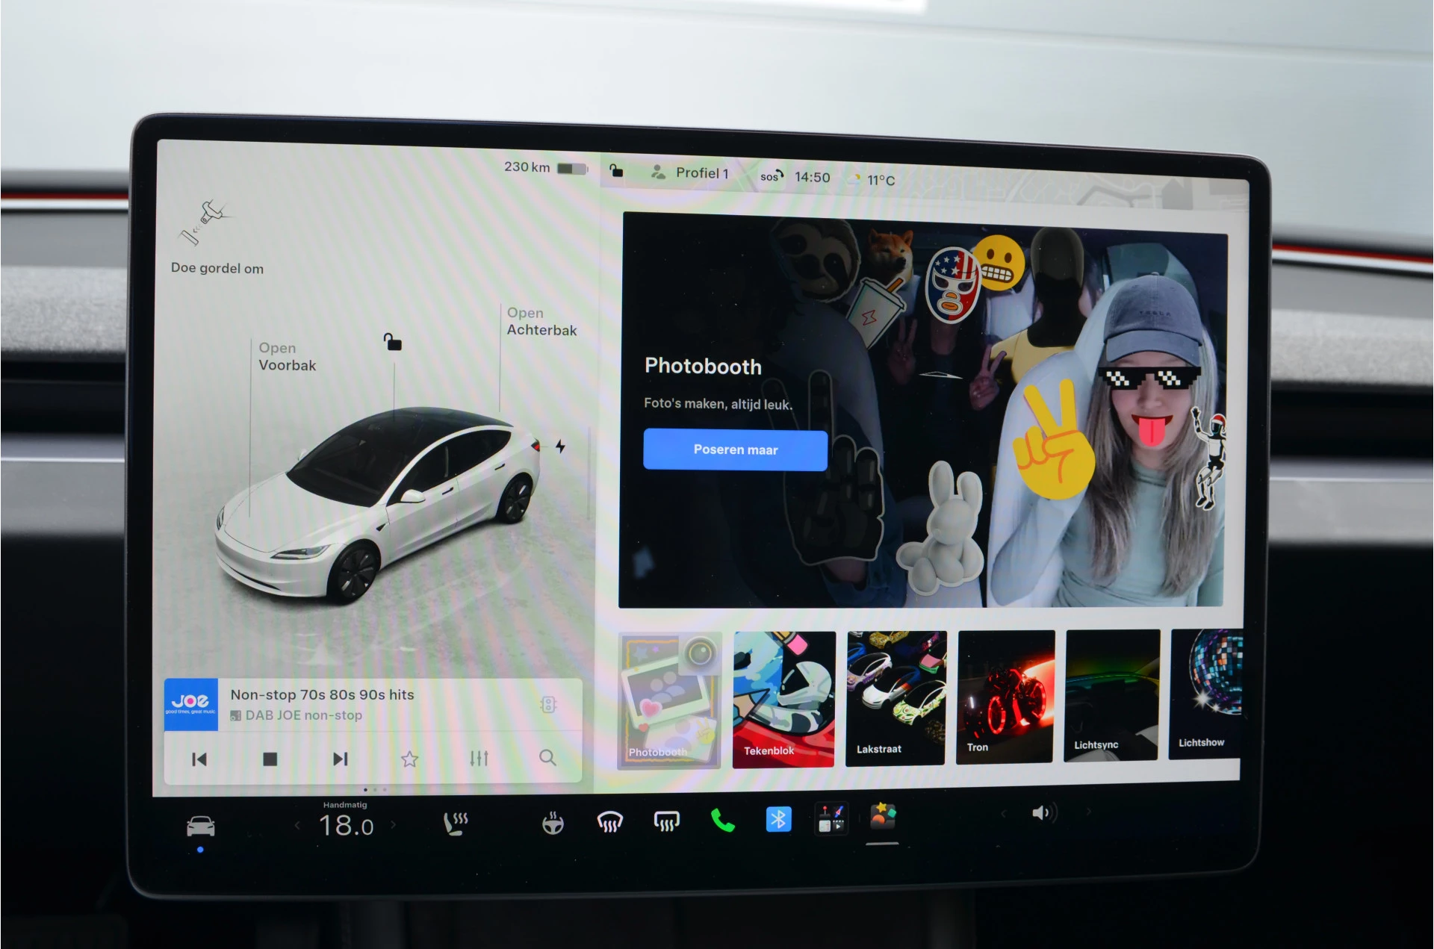Tap the SOS icon in status bar
Image resolution: width=1434 pixels, height=949 pixels.
(x=772, y=175)
